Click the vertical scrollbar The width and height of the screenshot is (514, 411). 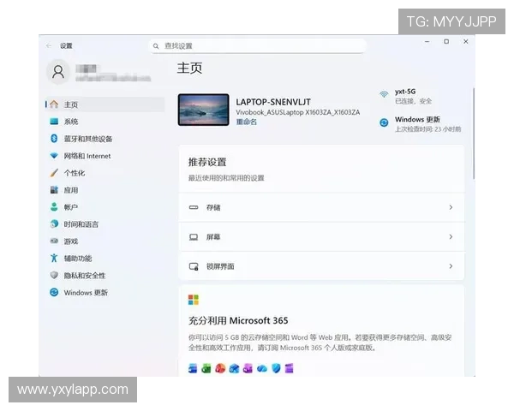pyautogui.click(x=474, y=133)
